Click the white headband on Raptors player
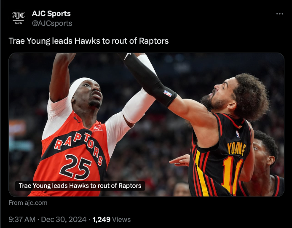 point(78,87)
